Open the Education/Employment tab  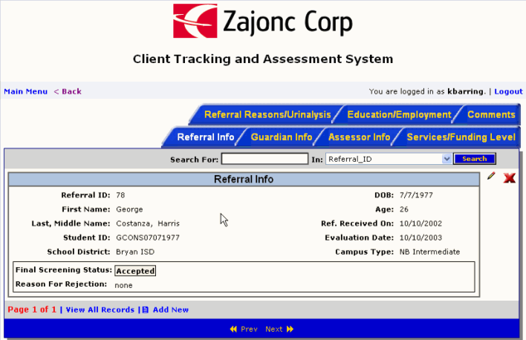coord(399,114)
